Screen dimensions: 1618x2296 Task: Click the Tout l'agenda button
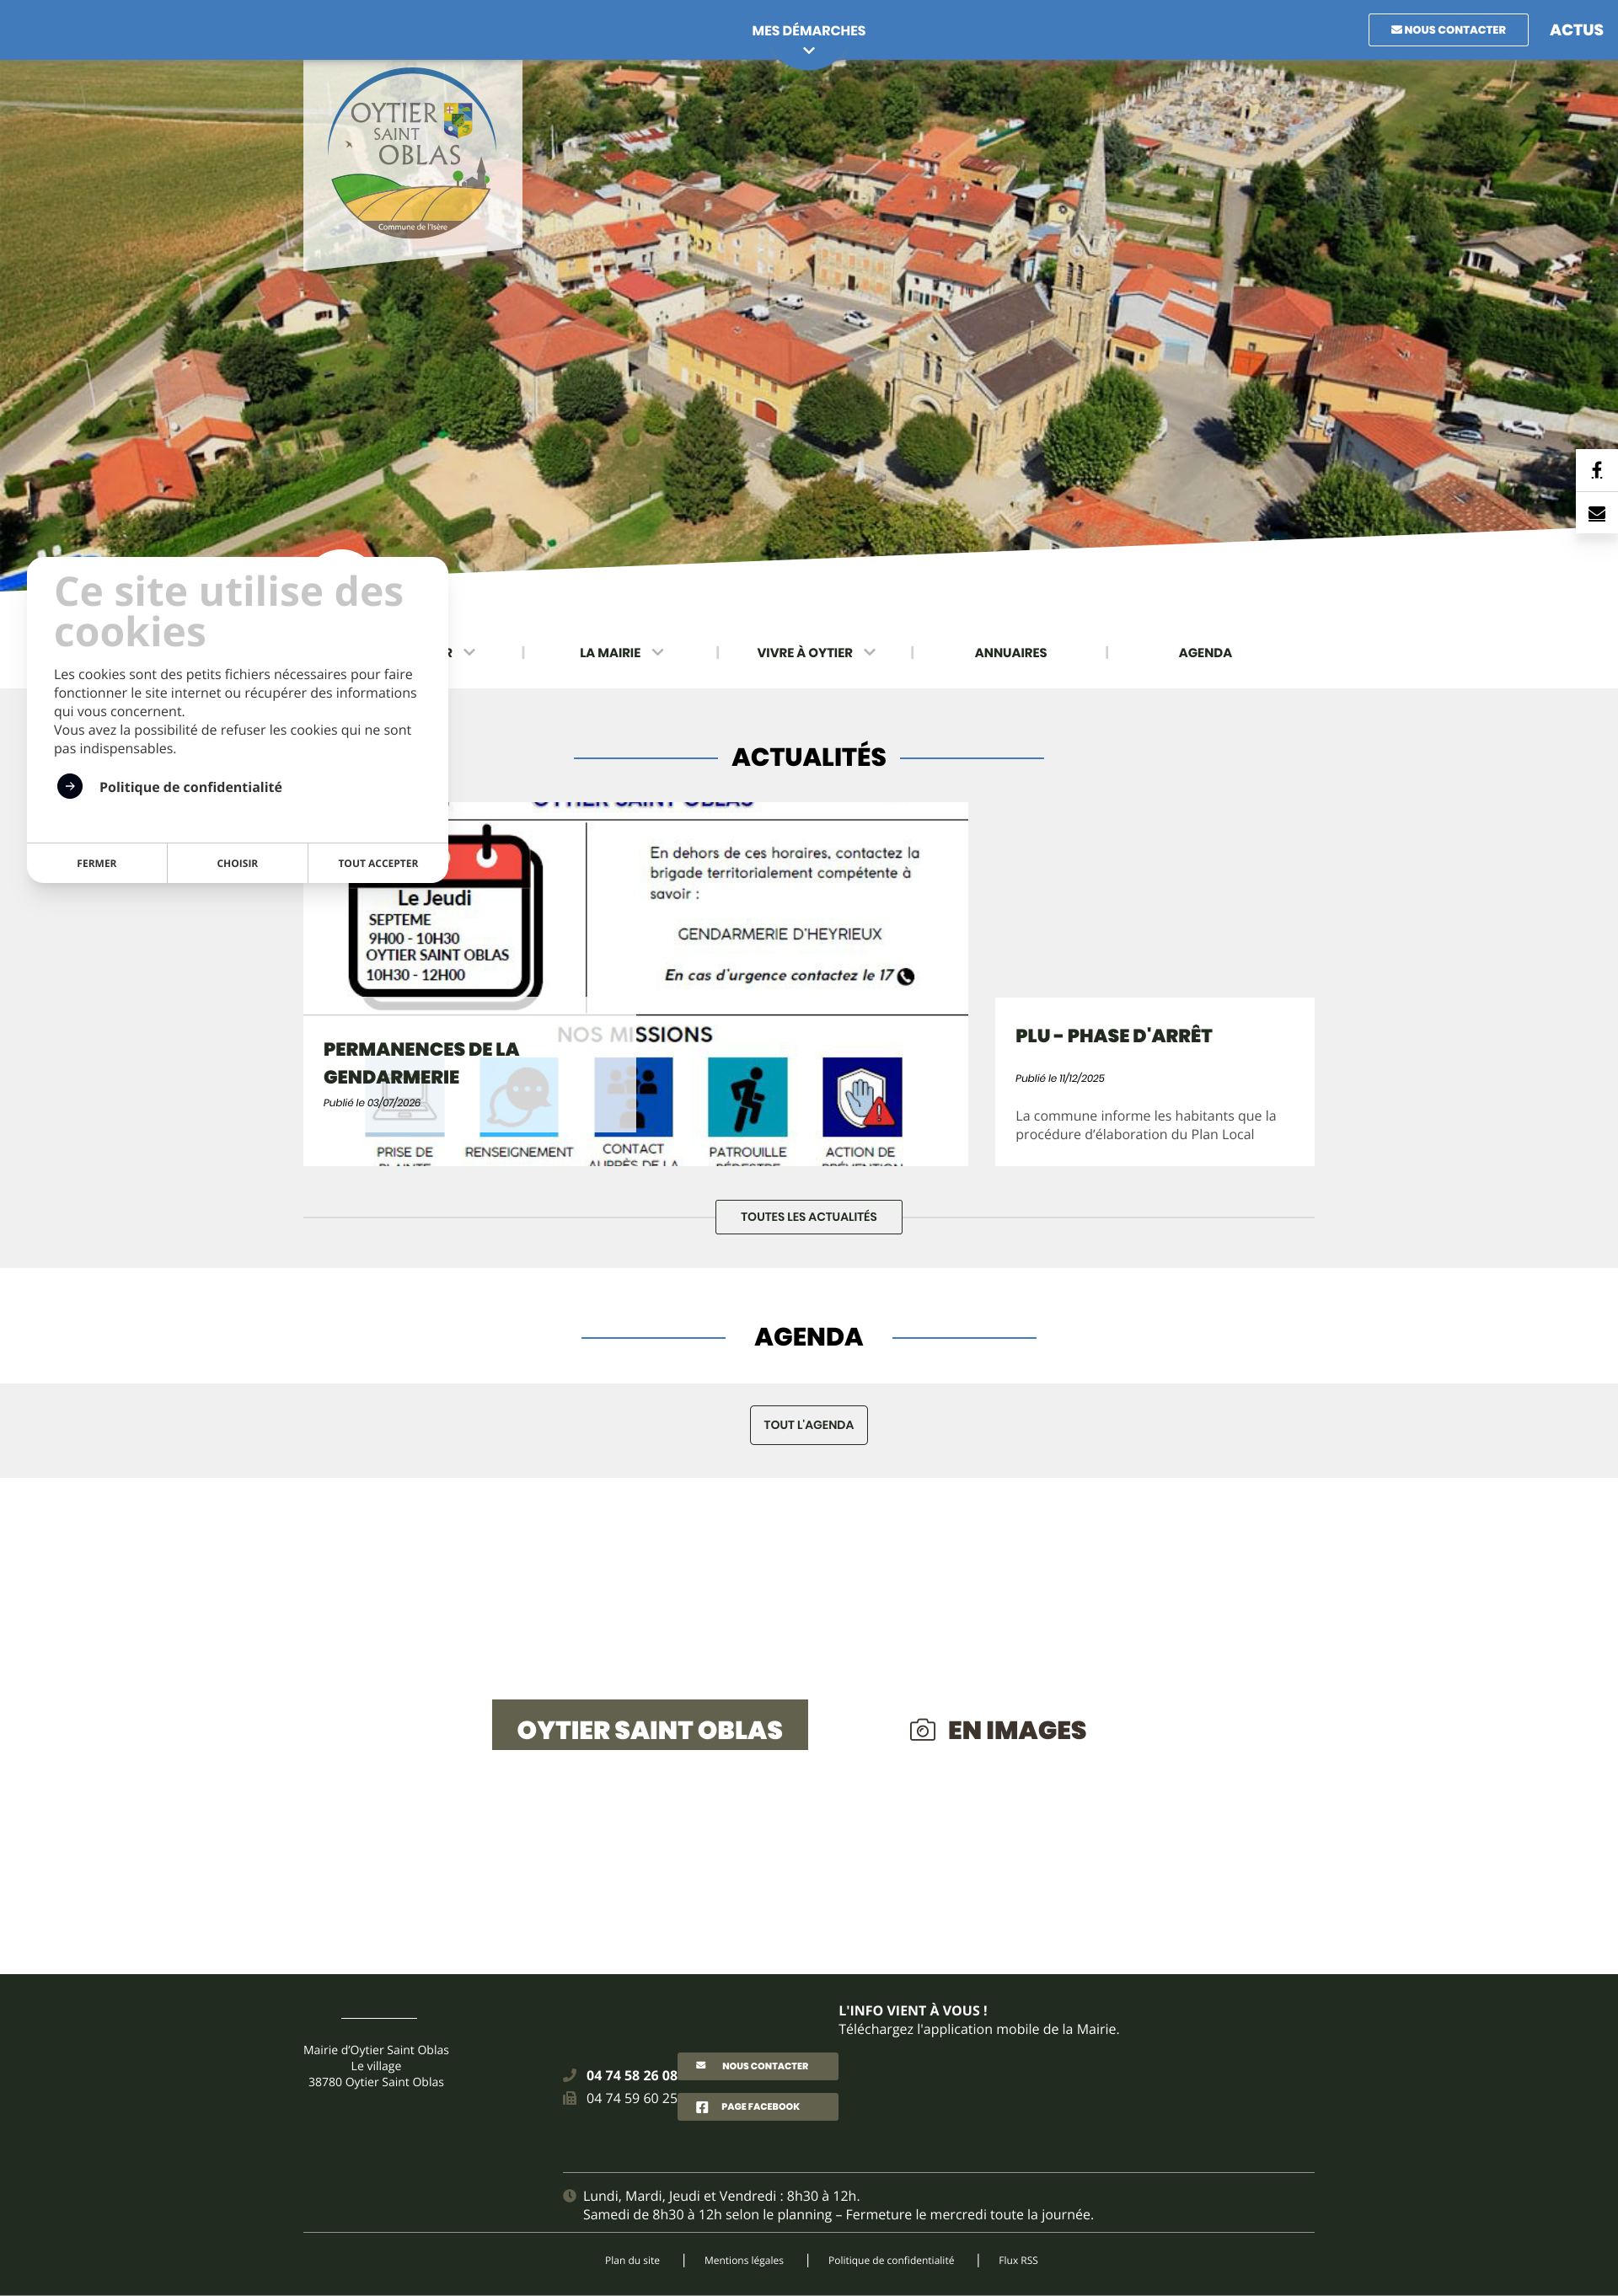pos(809,1425)
